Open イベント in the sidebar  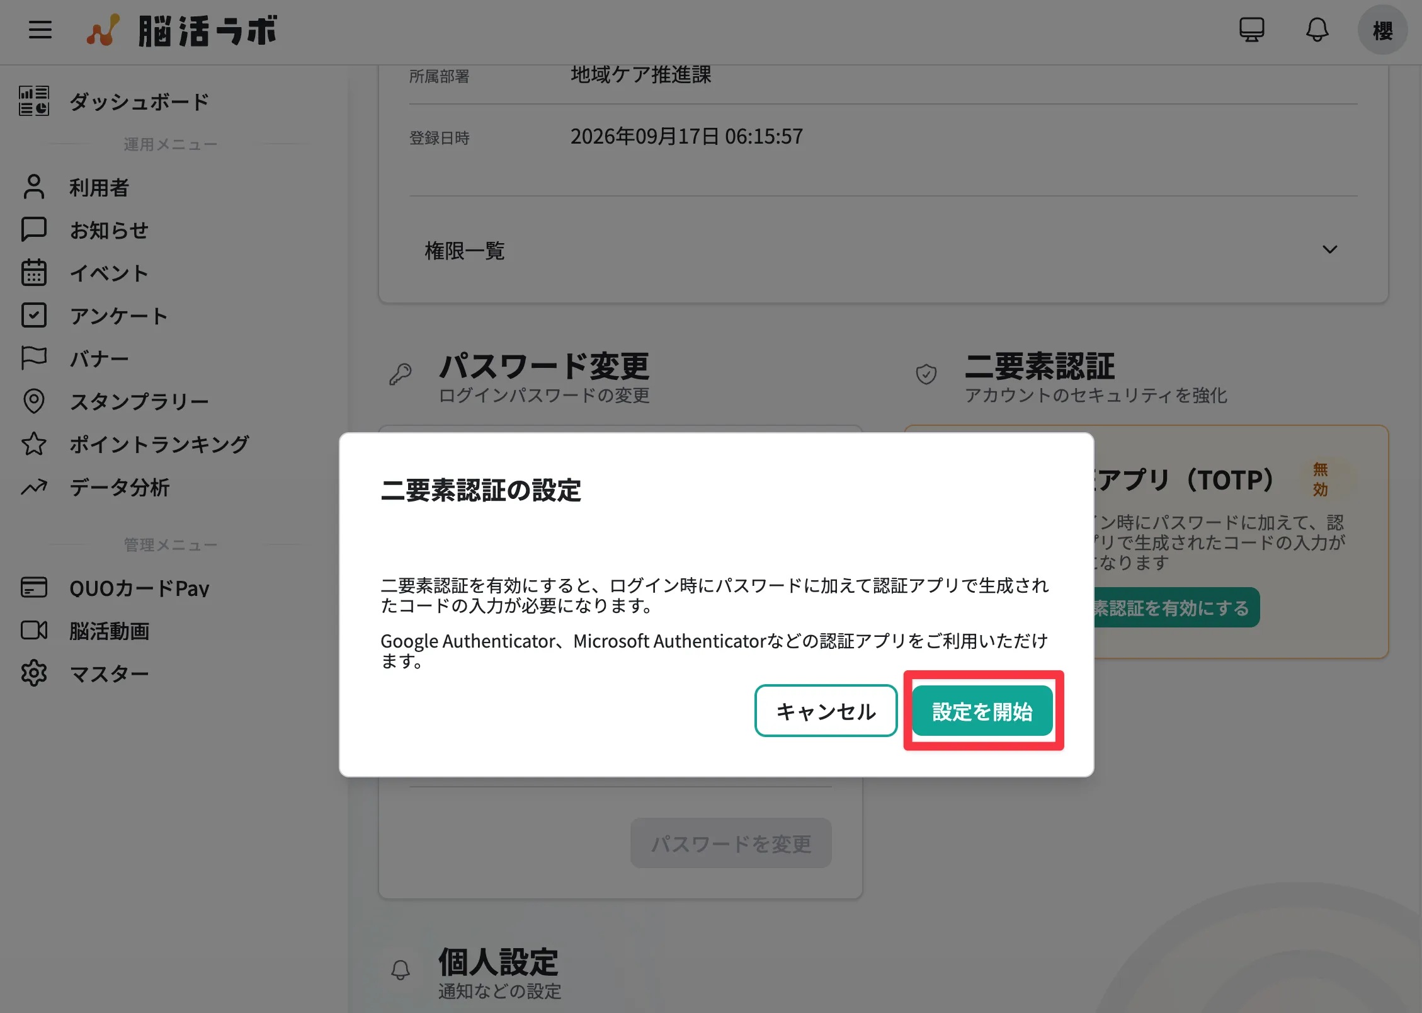[x=109, y=273]
